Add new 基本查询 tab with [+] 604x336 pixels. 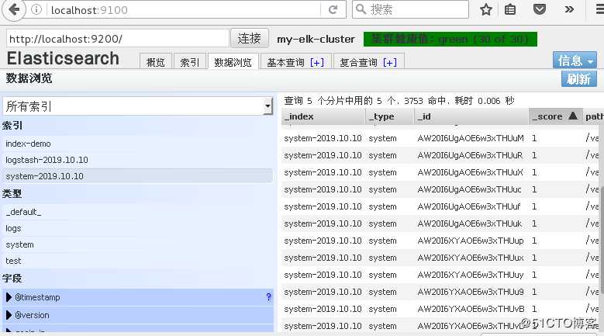pyautogui.click(x=316, y=62)
